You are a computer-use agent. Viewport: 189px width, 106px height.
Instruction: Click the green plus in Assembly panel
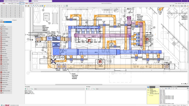[x=25, y=89]
